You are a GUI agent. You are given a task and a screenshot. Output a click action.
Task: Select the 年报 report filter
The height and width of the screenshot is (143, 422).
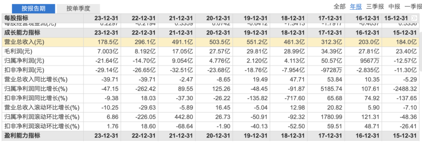(356, 7)
